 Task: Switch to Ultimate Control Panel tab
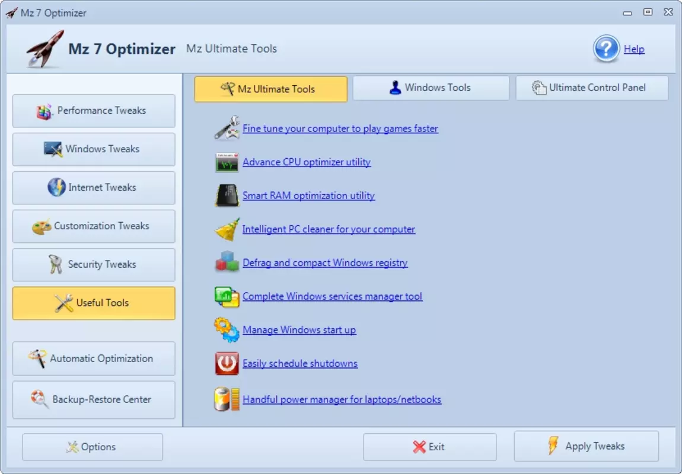pyautogui.click(x=591, y=88)
